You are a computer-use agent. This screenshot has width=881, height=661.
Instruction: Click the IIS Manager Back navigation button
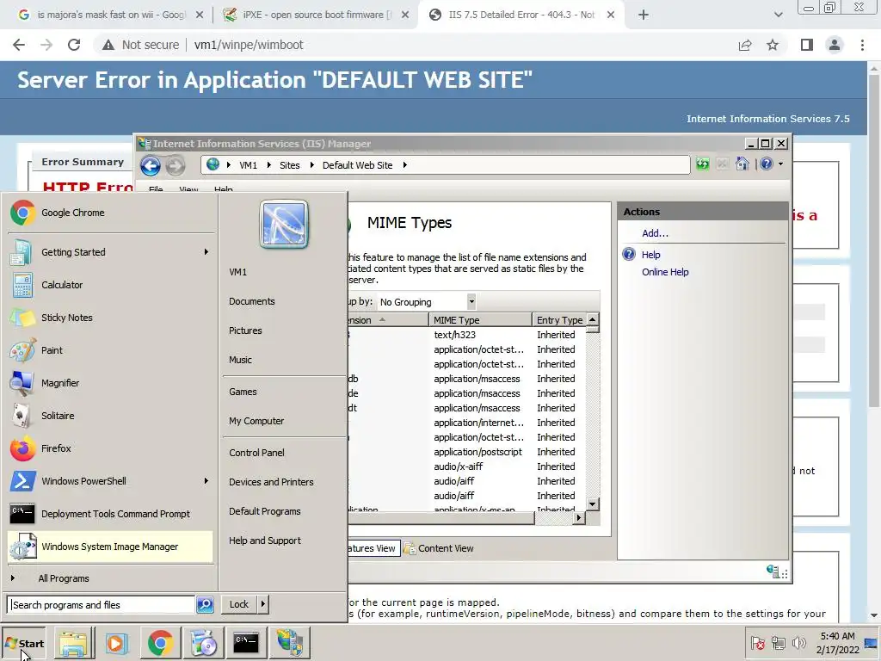click(x=150, y=165)
